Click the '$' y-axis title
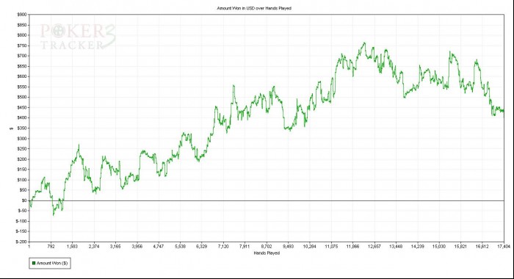Screen dimensions: 514x279 click(12, 128)
